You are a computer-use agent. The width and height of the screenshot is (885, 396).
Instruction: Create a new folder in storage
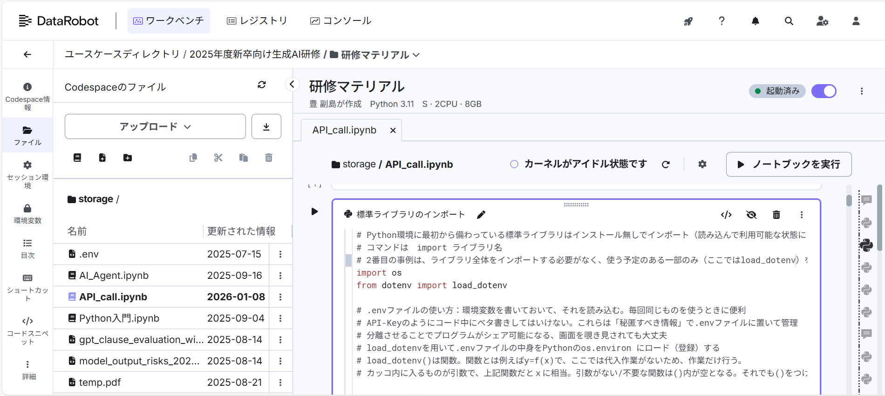[128, 158]
